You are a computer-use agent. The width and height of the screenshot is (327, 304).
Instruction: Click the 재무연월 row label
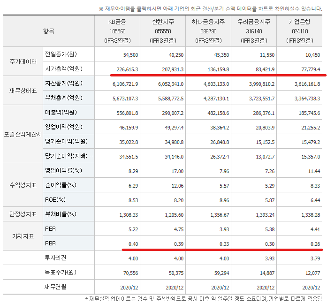[55, 287]
